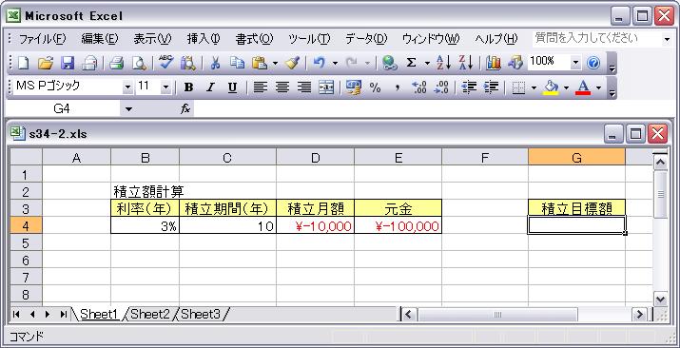Viewport: 680px width, 348px height.
Task: Sort ascending with A-Z icon
Action: 443,64
